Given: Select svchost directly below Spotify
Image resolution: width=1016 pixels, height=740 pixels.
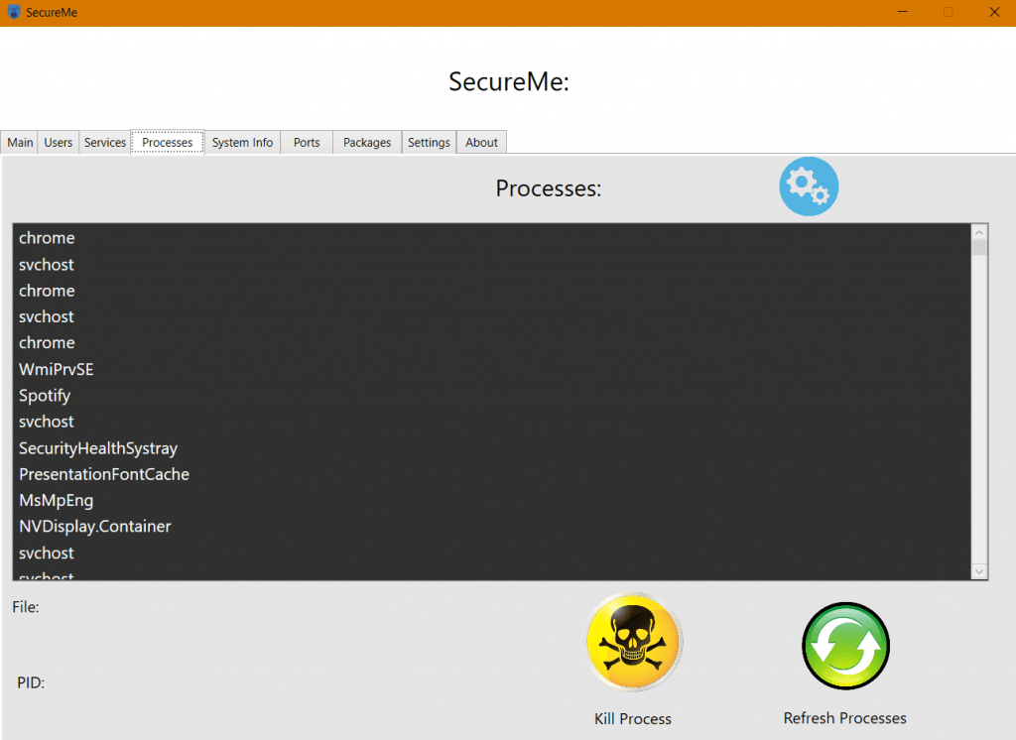Looking at the screenshot, I should (491, 422).
